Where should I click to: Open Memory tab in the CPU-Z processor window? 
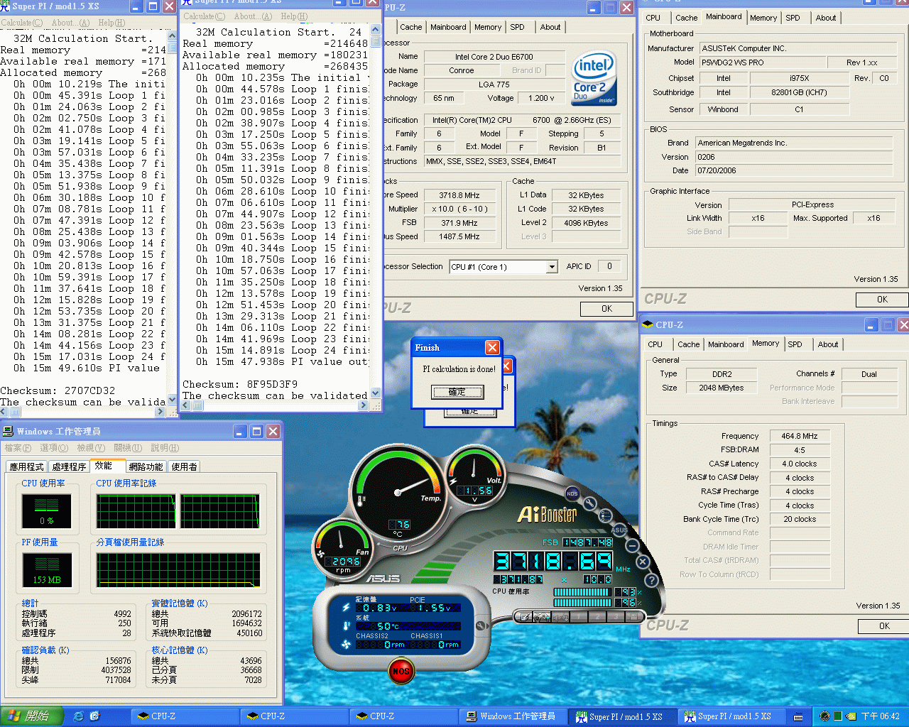click(x=488, y=27)
